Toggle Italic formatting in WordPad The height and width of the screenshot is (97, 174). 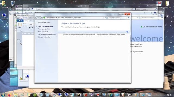(x=32, y=28)
